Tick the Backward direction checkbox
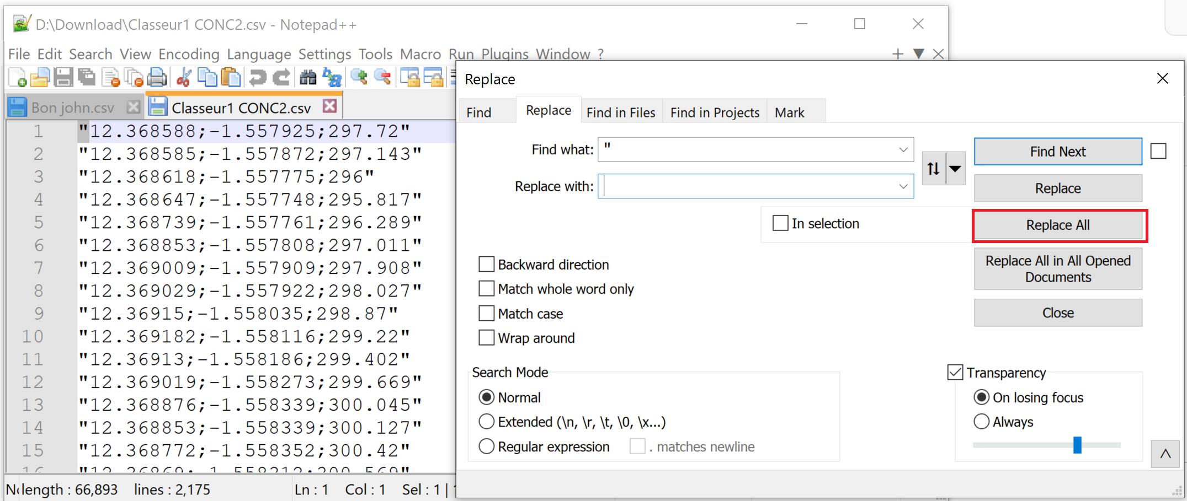This screenshot has height=501, width=1187. (486, 265)
